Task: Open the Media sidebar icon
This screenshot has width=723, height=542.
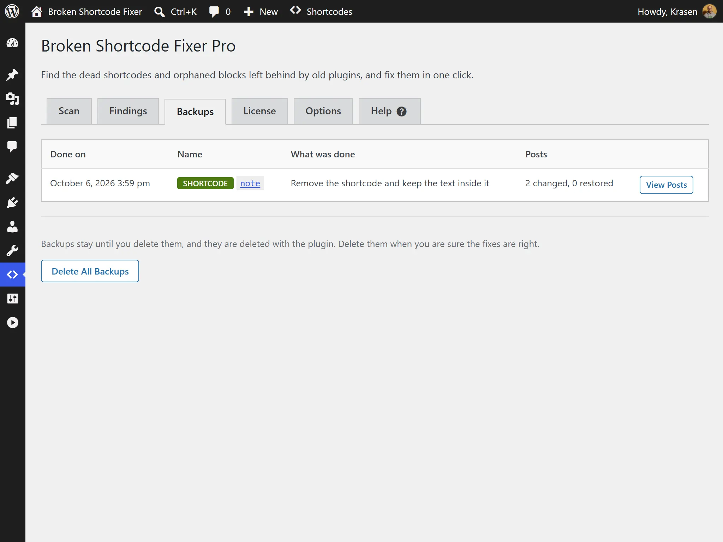Action: [x=12, y=99]
